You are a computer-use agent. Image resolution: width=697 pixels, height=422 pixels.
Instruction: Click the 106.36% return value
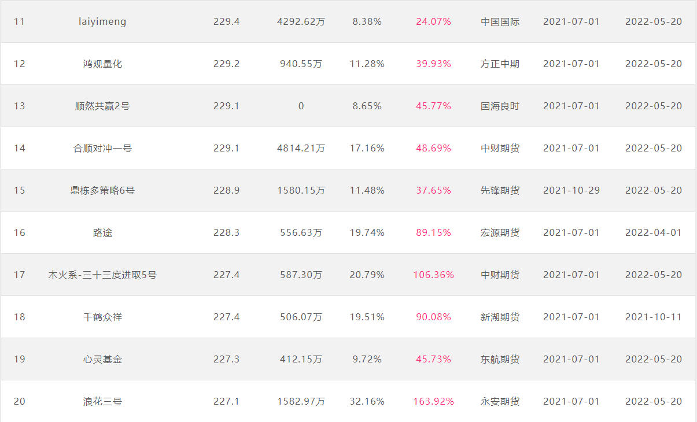click(x=433, y=275)
